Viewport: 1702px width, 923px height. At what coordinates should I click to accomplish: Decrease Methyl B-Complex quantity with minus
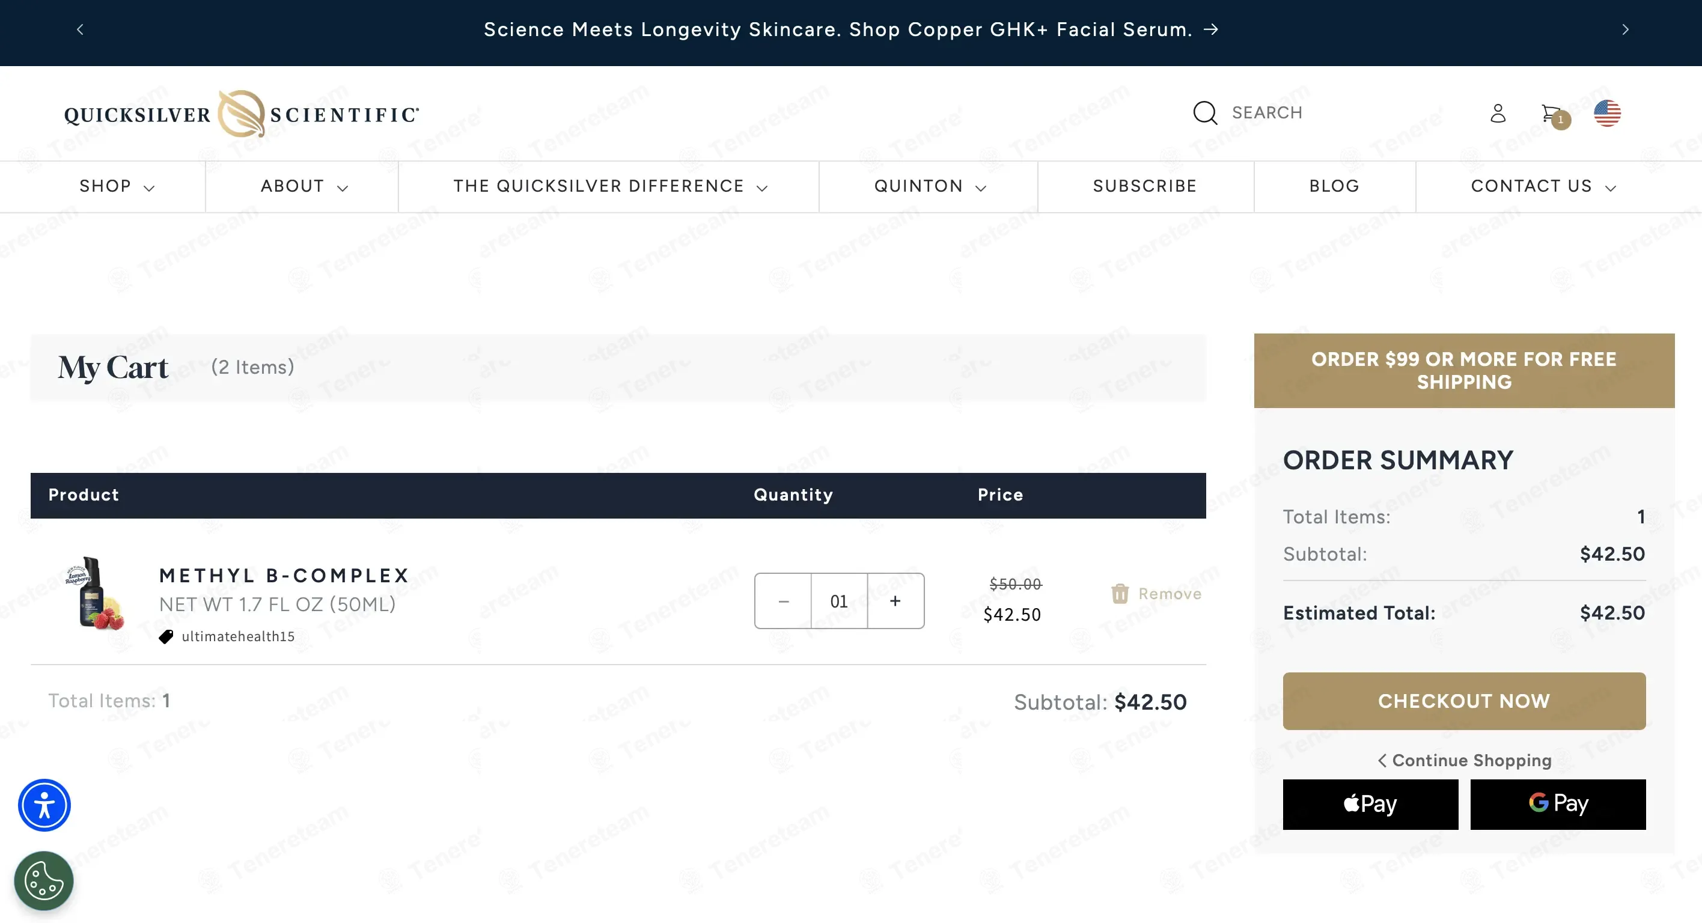click(783, 600)
